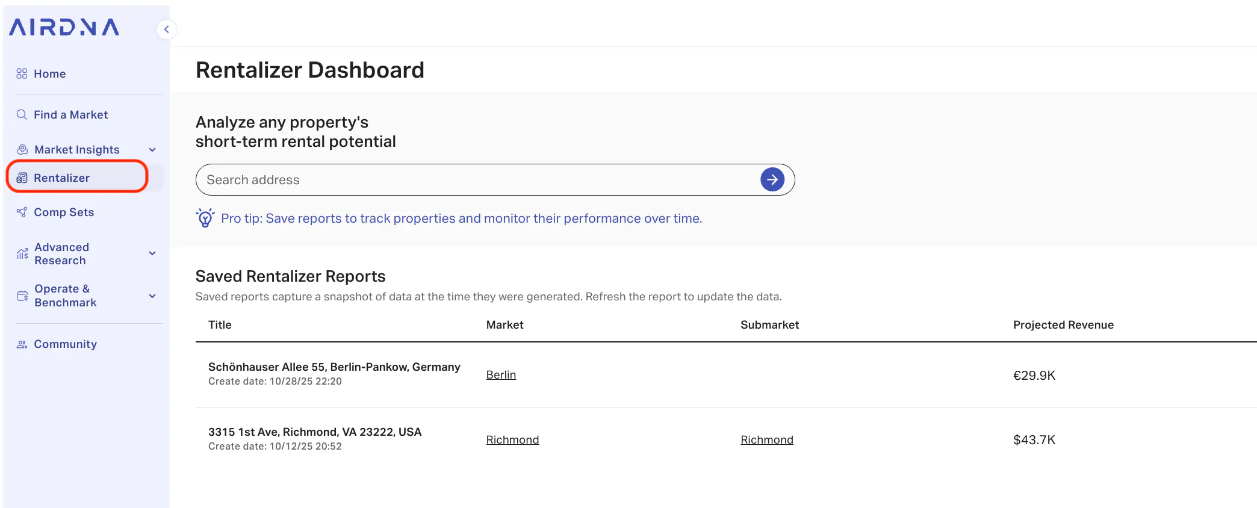Open the Richmond market link

[x=512, y=439]
